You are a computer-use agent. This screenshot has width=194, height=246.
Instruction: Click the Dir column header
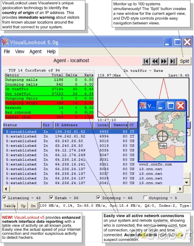pyautogui.click(x=48, y=125)
